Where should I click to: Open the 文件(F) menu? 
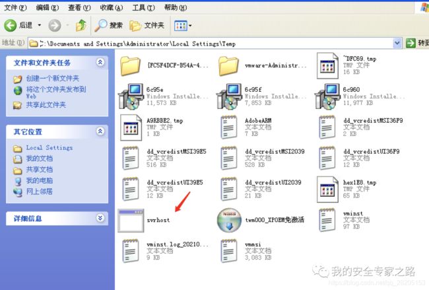coord(15,7)
